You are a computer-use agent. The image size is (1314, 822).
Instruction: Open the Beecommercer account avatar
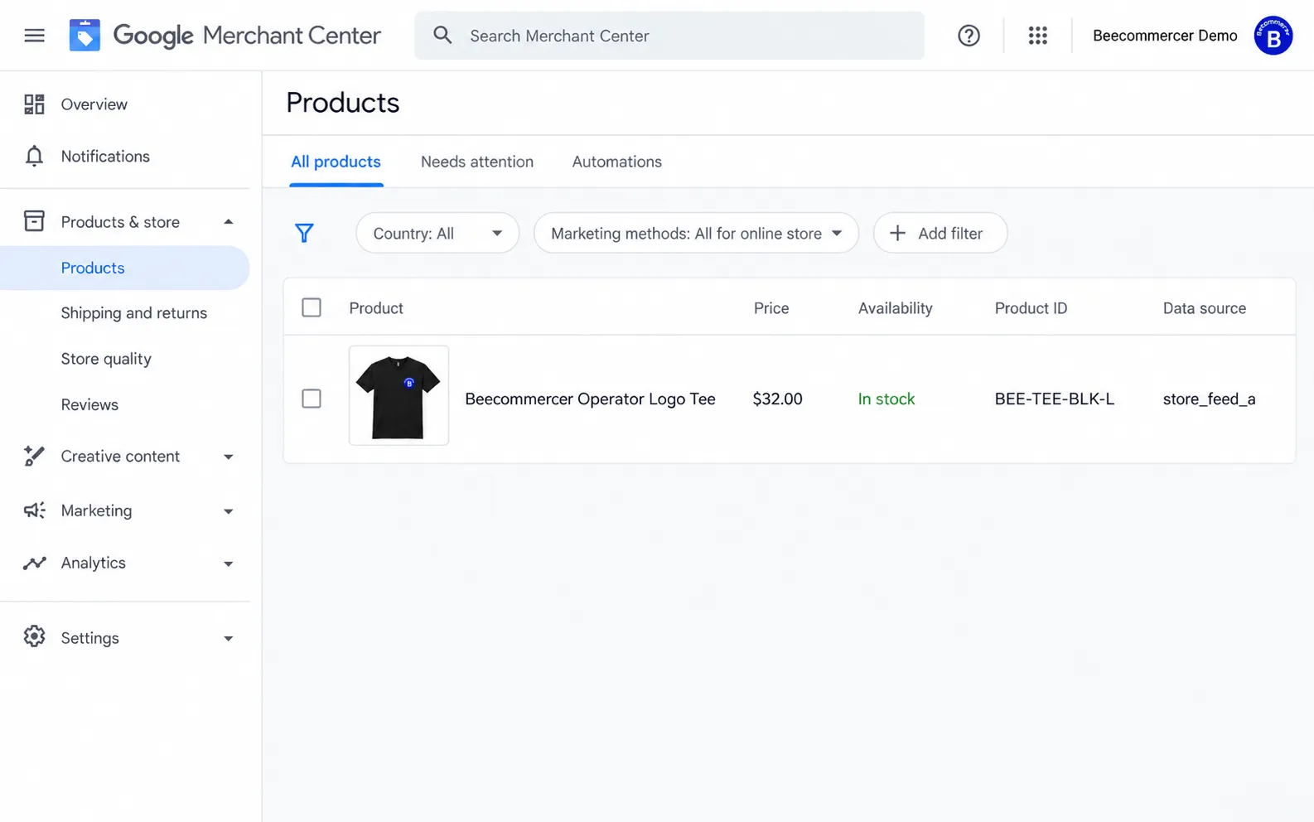[1273, 36]
